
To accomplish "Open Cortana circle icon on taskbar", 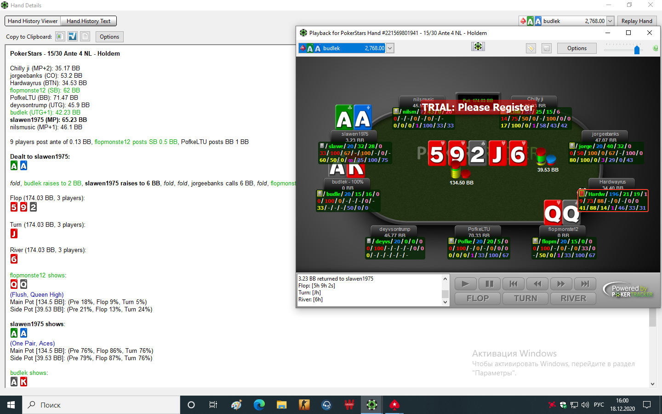I will [191, 405].
